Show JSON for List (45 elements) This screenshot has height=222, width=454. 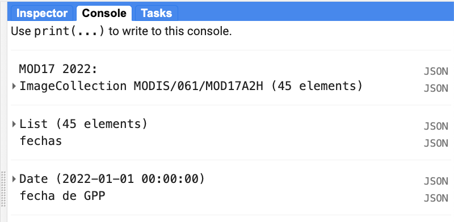pos(436,126)
